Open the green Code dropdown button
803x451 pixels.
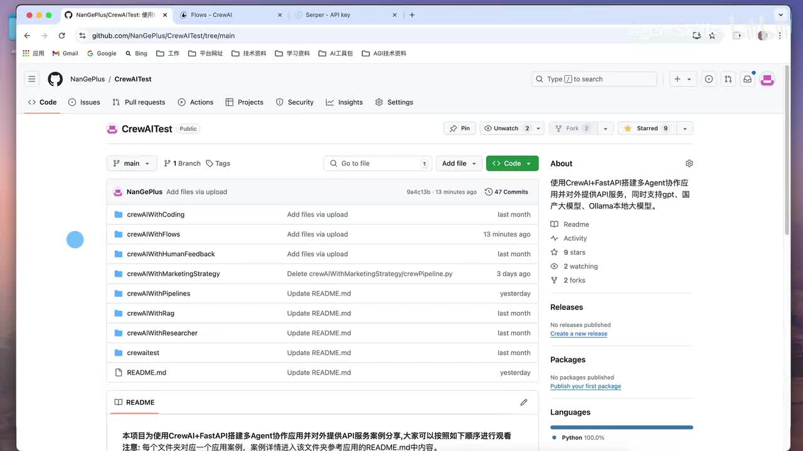pyautogui.click(x=512, y=163)
